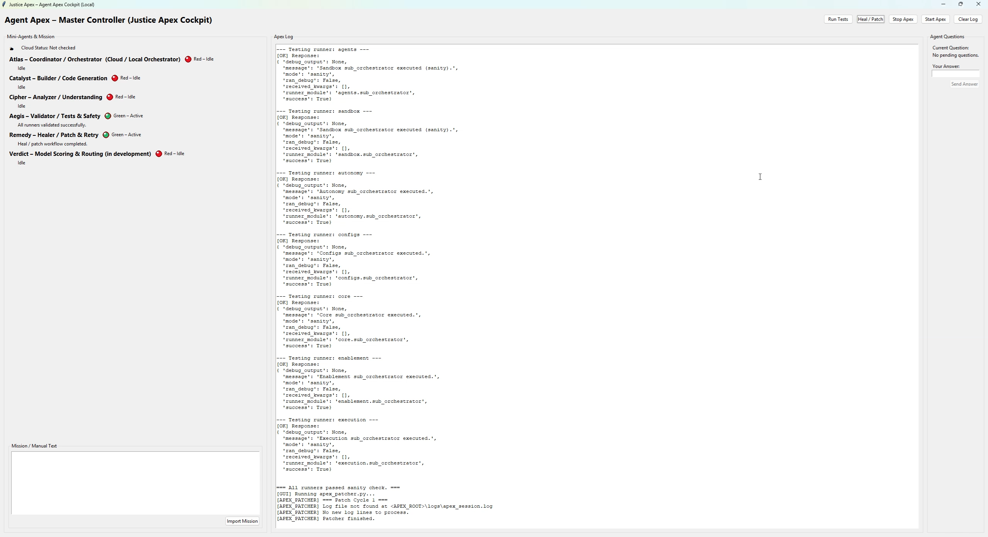Trigger the Heal / Patch workflow
Screen dimensions: 988x537
pos(870,19)
